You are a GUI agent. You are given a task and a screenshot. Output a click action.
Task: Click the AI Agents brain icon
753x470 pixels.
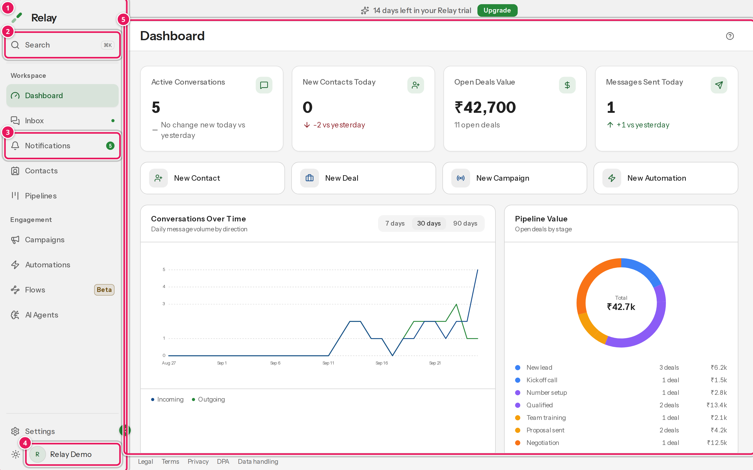click(15, 315)
